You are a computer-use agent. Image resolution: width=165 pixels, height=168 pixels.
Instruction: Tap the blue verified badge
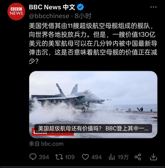[x=80, y=7]
